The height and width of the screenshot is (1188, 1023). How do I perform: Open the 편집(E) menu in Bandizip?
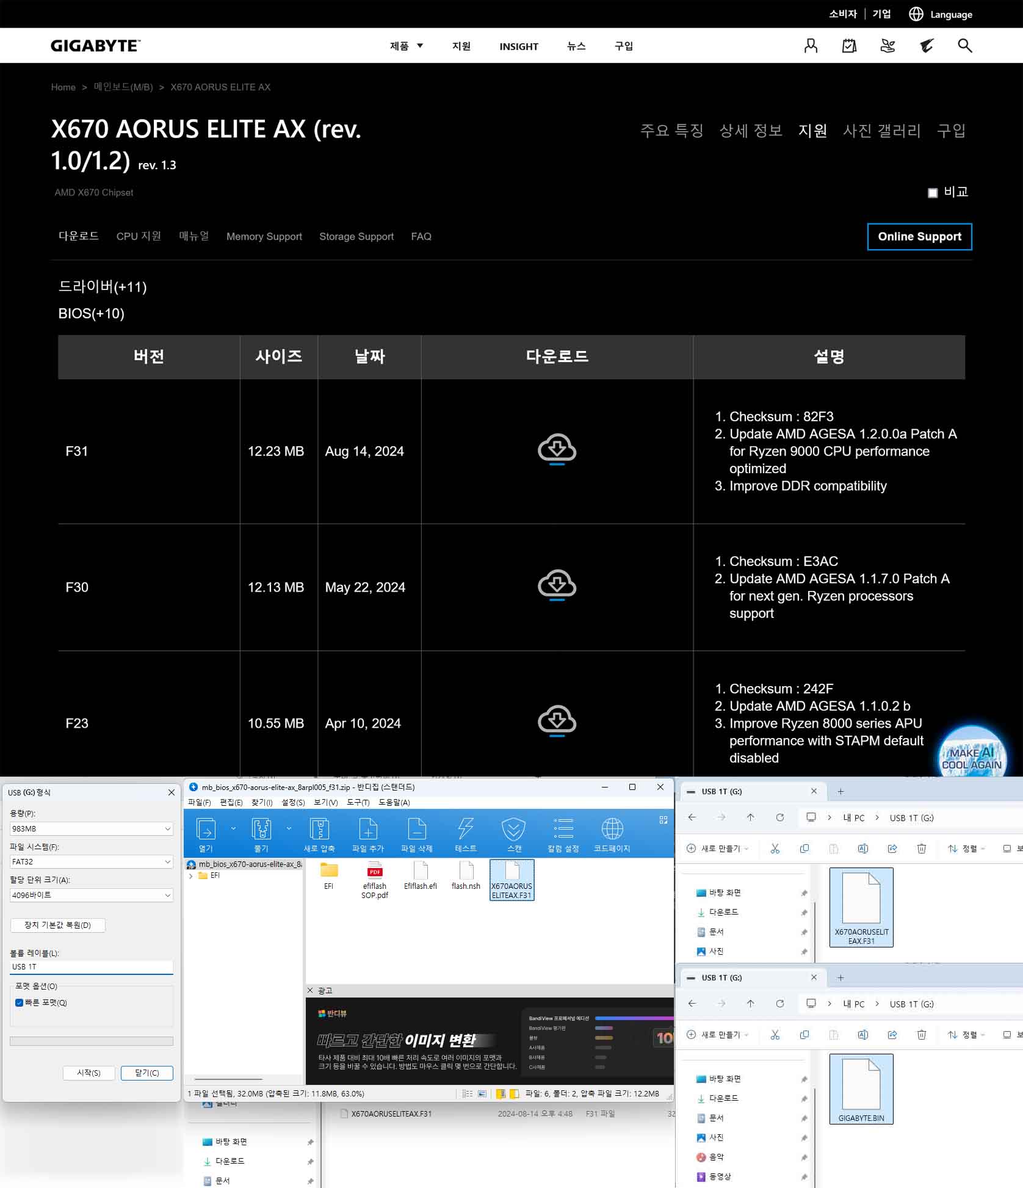pyautogui.click(x=231, y=802)
